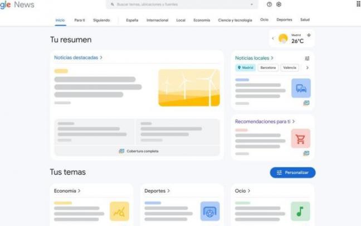Switch to the Ocio navigation tab
This screenshot has height=226, width=361.
pyautogui.click(x=264, y=20)
